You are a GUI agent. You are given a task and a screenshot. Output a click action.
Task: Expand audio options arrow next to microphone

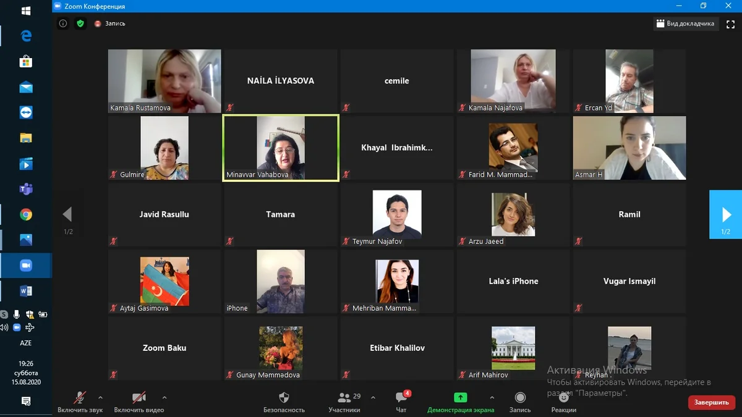click(101, 397)
